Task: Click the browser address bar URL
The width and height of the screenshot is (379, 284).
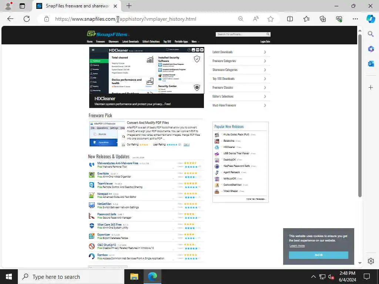Action: tap(125, 19)
